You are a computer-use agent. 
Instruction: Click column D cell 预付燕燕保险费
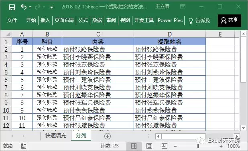[170, 110]
